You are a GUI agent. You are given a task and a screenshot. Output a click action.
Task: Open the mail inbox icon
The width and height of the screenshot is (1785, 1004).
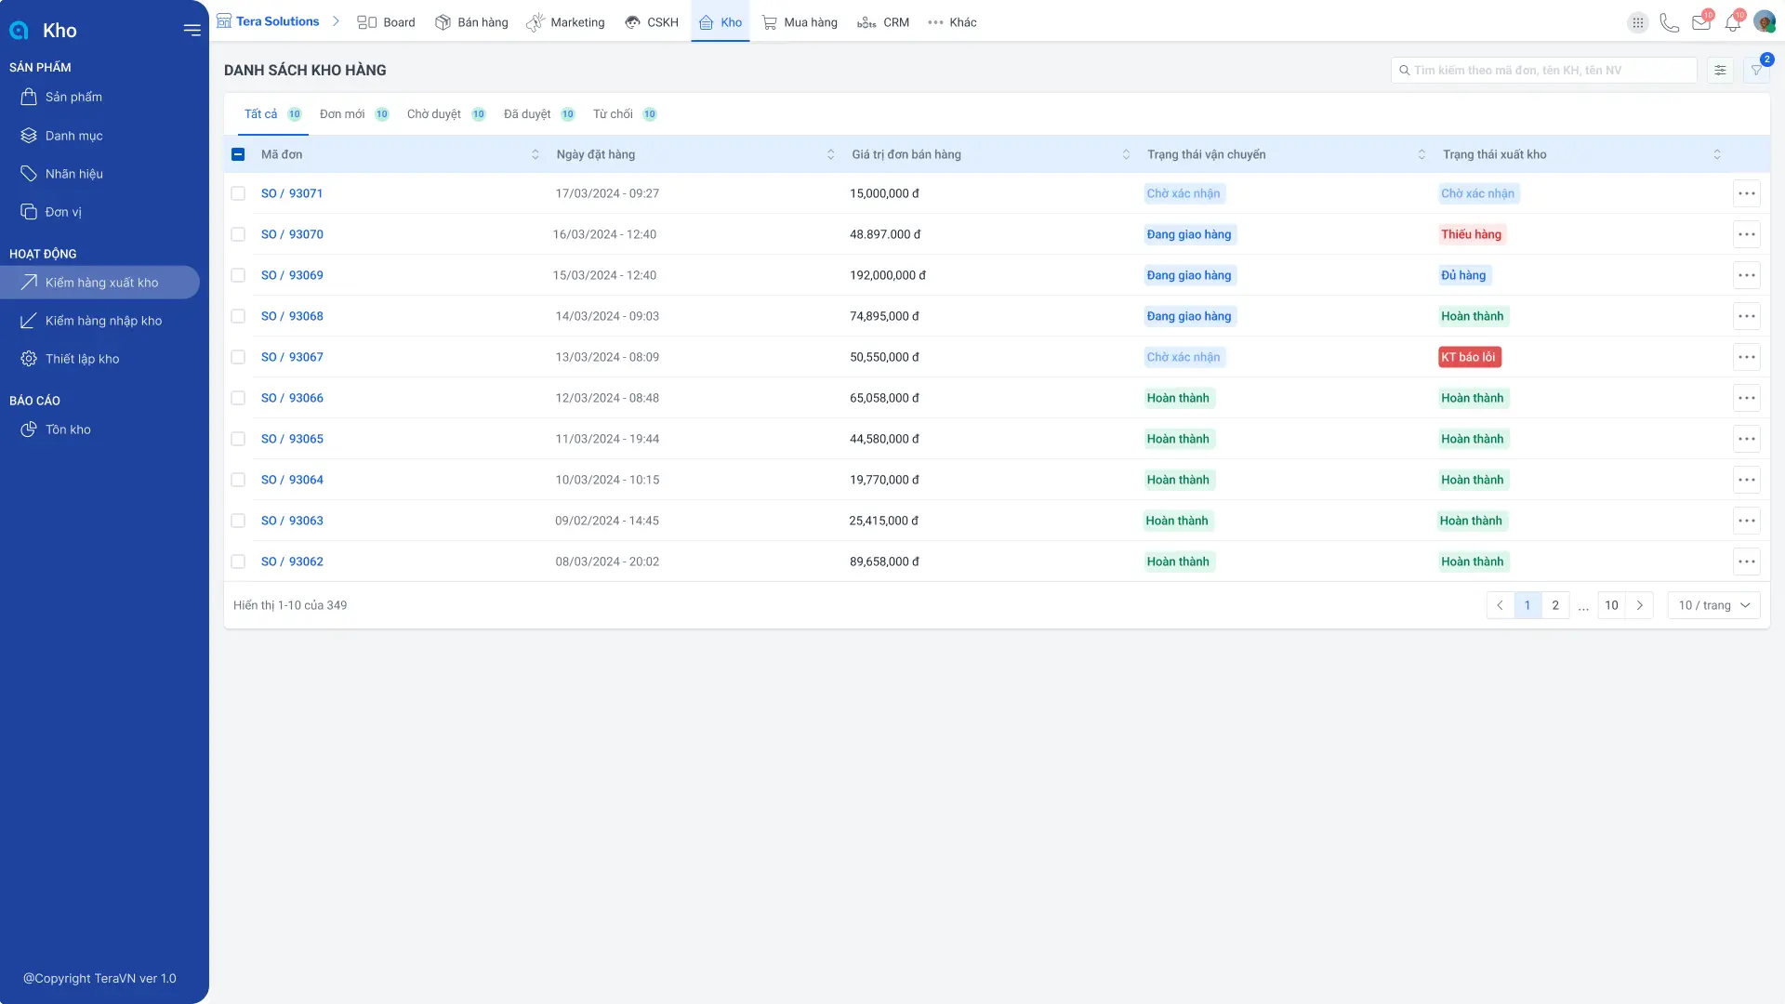point(1701,22)
